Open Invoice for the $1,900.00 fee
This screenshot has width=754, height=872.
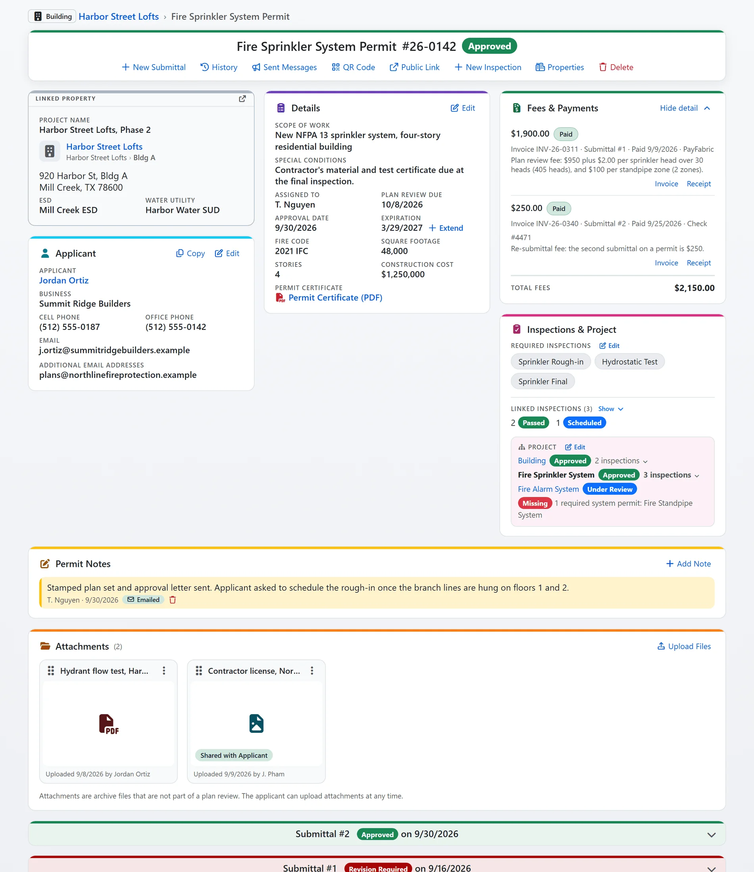(x=666, y=184)
